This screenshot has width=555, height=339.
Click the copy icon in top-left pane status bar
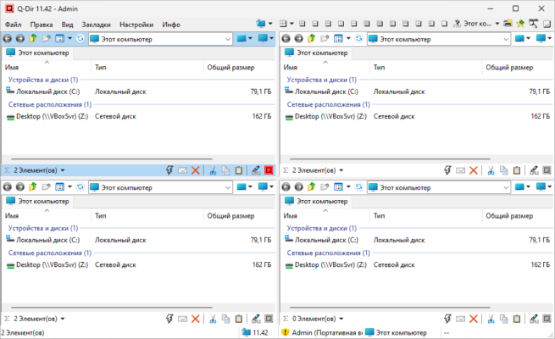(226, 170)
